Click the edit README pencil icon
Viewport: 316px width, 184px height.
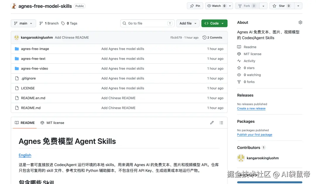tap(212, 123)
